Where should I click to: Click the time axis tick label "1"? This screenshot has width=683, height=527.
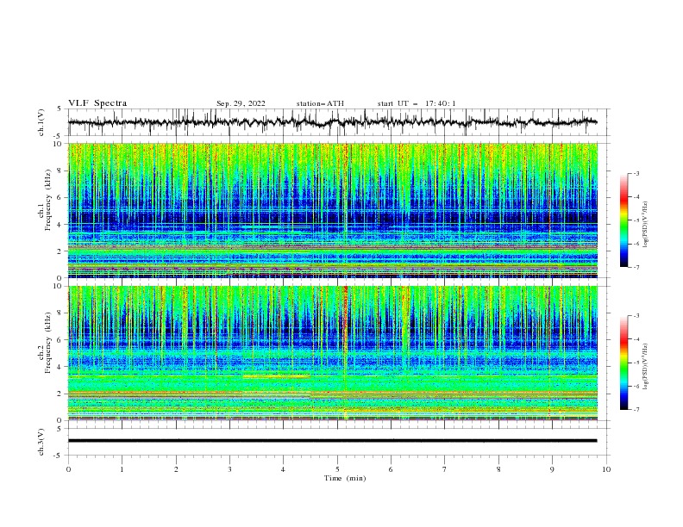122,469
